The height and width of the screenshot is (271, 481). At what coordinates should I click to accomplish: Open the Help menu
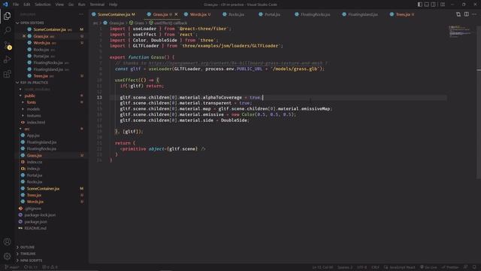click(113, 5)
